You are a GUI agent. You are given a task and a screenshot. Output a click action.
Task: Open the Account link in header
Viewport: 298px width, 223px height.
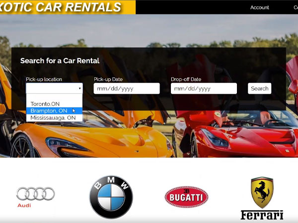coord(260,7)
